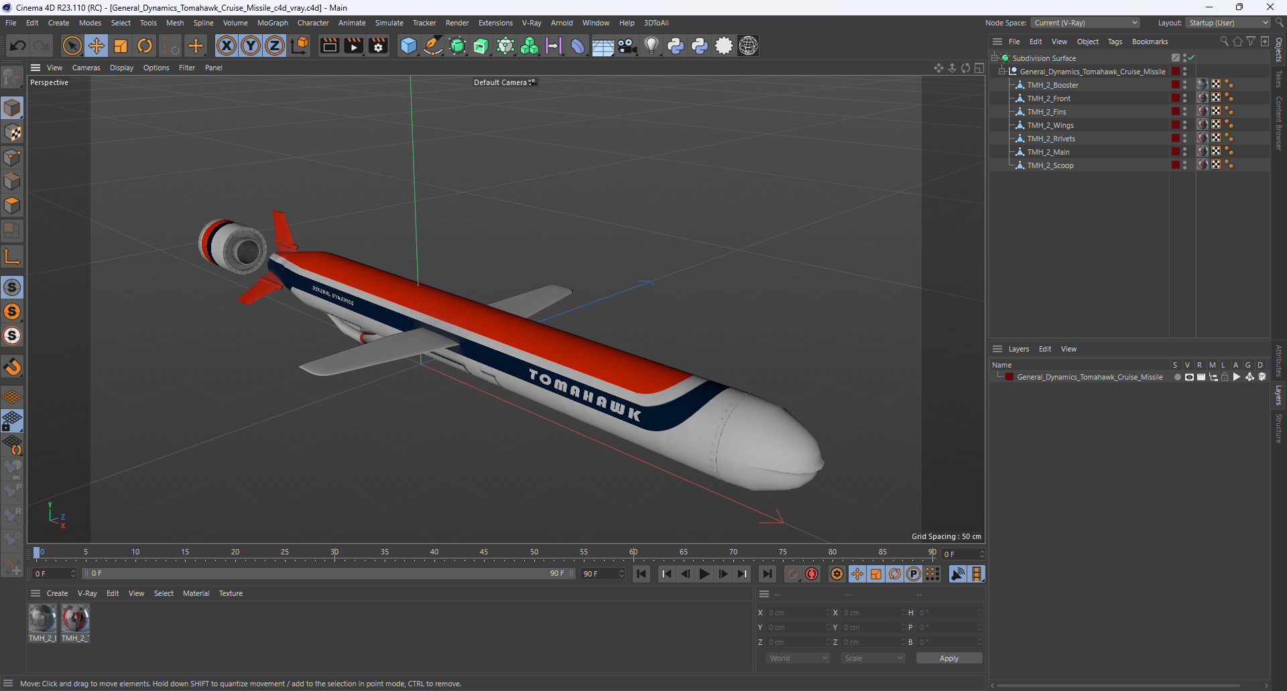Screen dimensions: 1287x691
Task: Collapse General_Dynamics_Tomahawk_Cruise_Missile null node
Action: click(1002, 72)
